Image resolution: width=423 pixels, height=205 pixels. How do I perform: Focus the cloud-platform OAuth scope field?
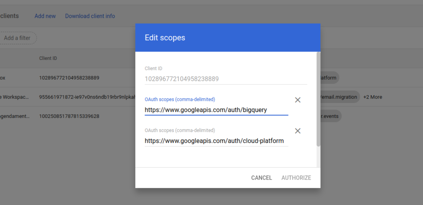(x=216, y=141)
